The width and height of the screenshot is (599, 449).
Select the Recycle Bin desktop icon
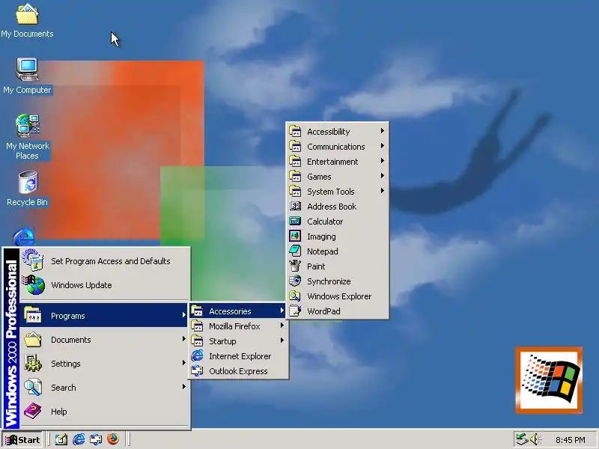(x=27, y=189)
